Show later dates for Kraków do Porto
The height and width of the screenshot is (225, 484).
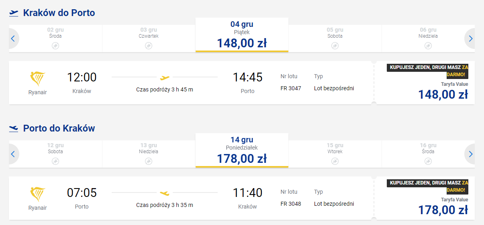tap(471, 39)
